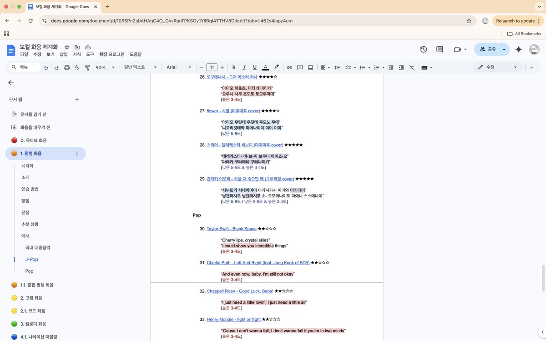Click the Undo arrow in the toolbar
This screenshot has width=546, height=341.
[x=46, y=67]
